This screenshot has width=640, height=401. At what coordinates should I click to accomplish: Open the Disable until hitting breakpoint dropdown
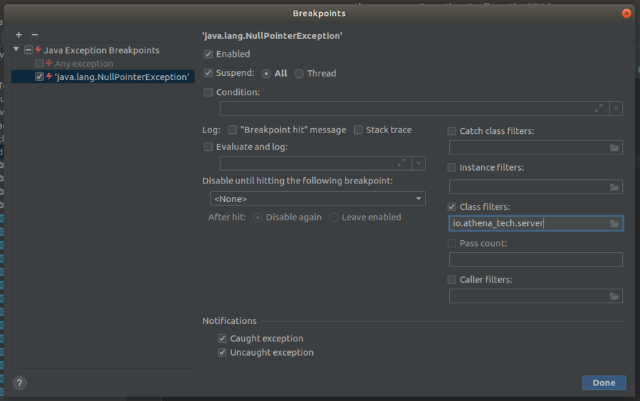318,199
